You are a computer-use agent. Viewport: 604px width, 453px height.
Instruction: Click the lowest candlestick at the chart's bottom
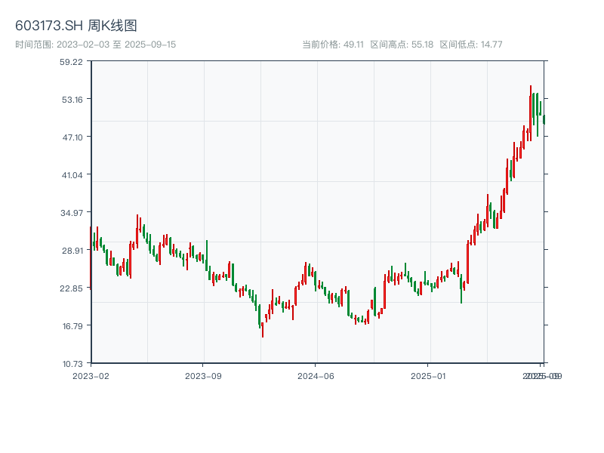pos(262,329)
